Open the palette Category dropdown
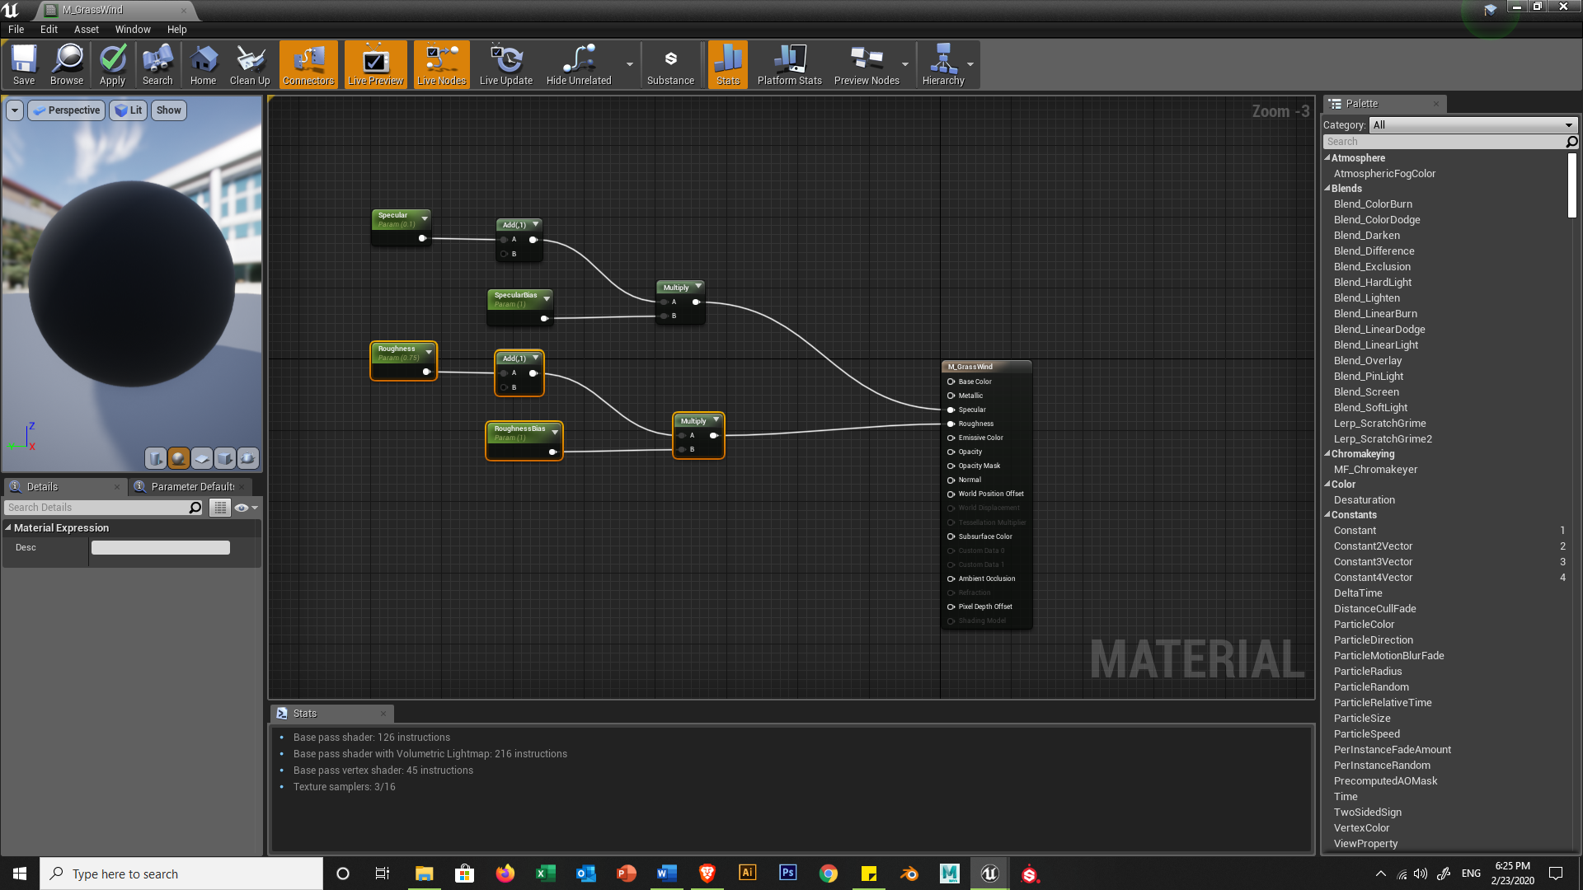Viewport: 1583px width, 890px height. coord(1473,125)
